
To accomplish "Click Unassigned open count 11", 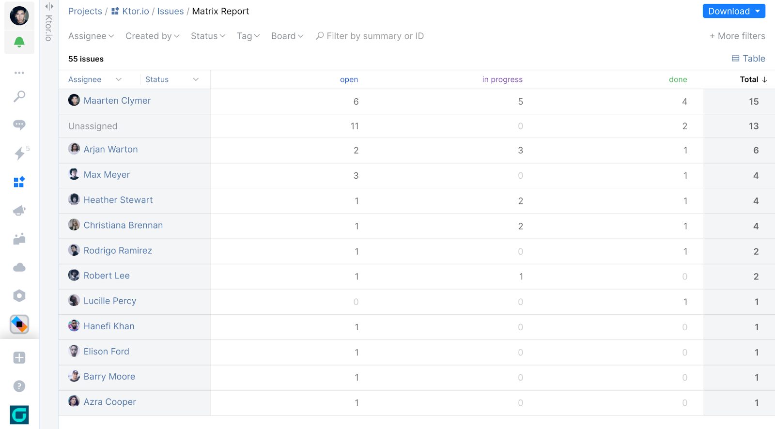I will [355, 126].
